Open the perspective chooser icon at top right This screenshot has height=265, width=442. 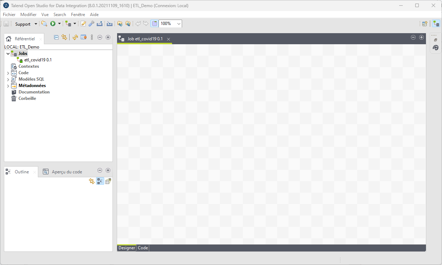(x=425, y=24)
